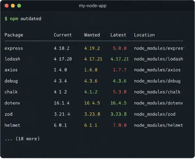Click the (18 more) text
The image size is (195, 159).
pos(27,139)
